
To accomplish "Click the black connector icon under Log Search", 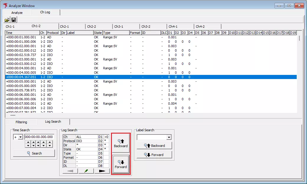I will pyautogui.click(x=102, y=171).
